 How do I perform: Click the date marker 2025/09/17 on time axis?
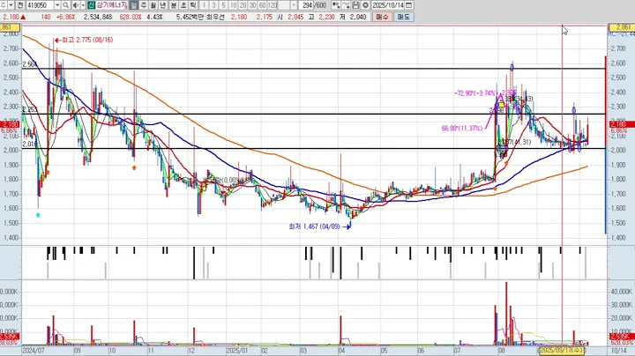561,351
